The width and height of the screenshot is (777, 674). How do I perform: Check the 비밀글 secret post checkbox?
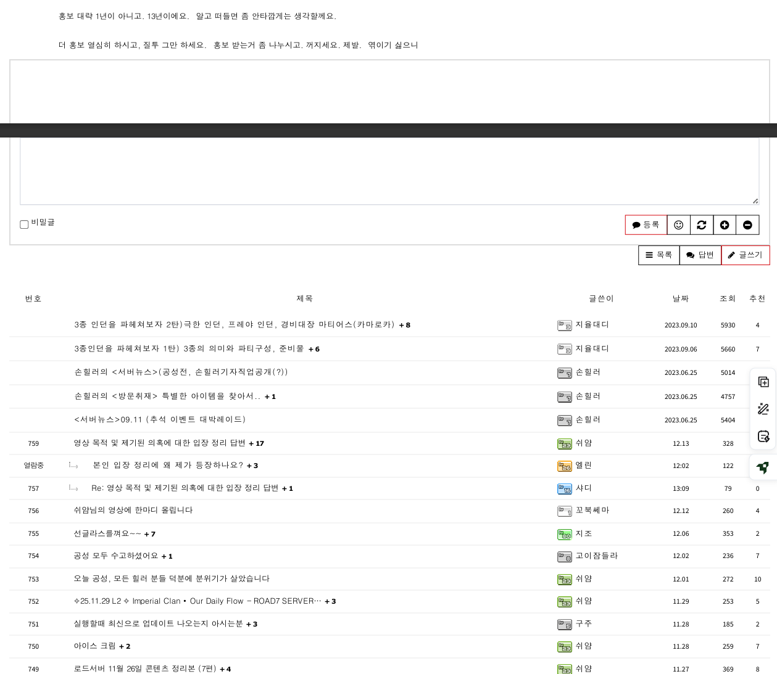24,224
